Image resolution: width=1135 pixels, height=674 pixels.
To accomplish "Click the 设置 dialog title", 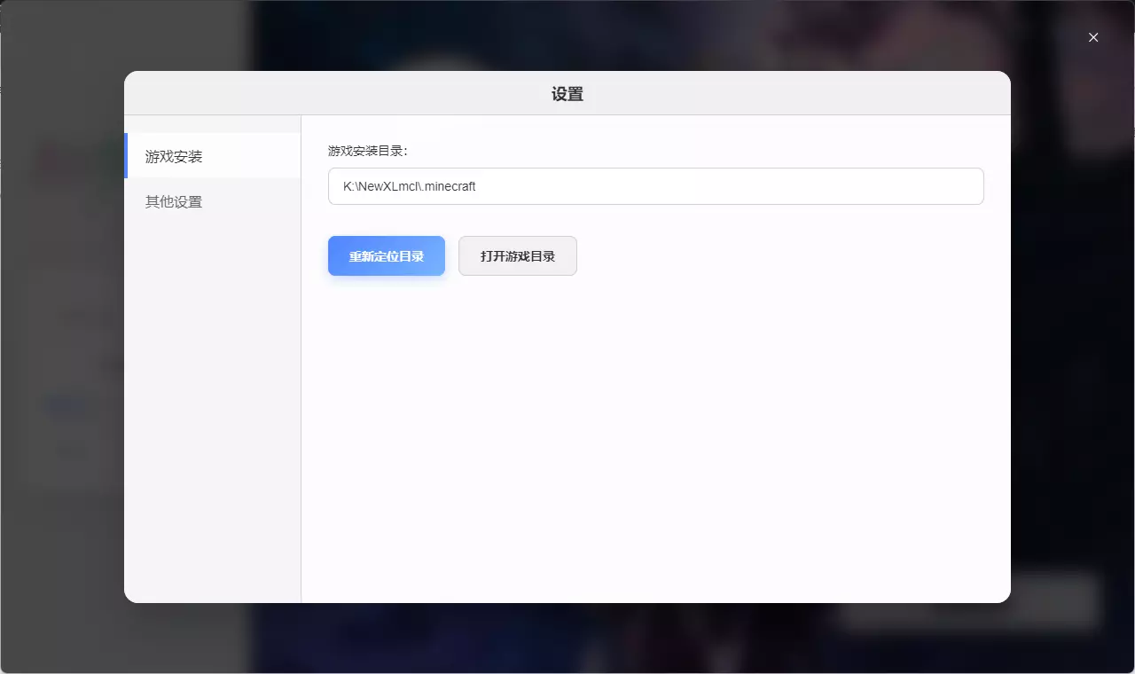I will click(x=567, y=94).
